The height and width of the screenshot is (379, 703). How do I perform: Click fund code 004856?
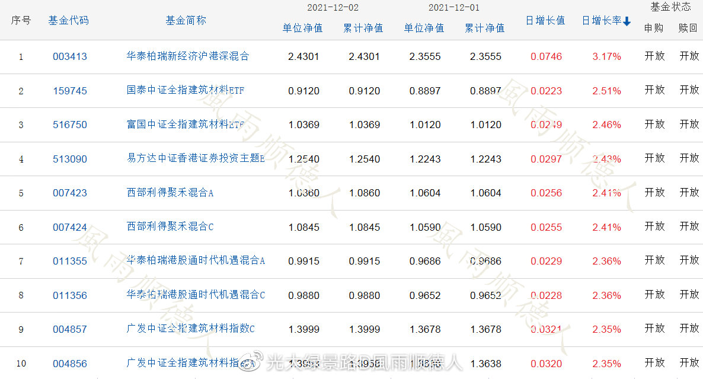click(x=69, y=364)
